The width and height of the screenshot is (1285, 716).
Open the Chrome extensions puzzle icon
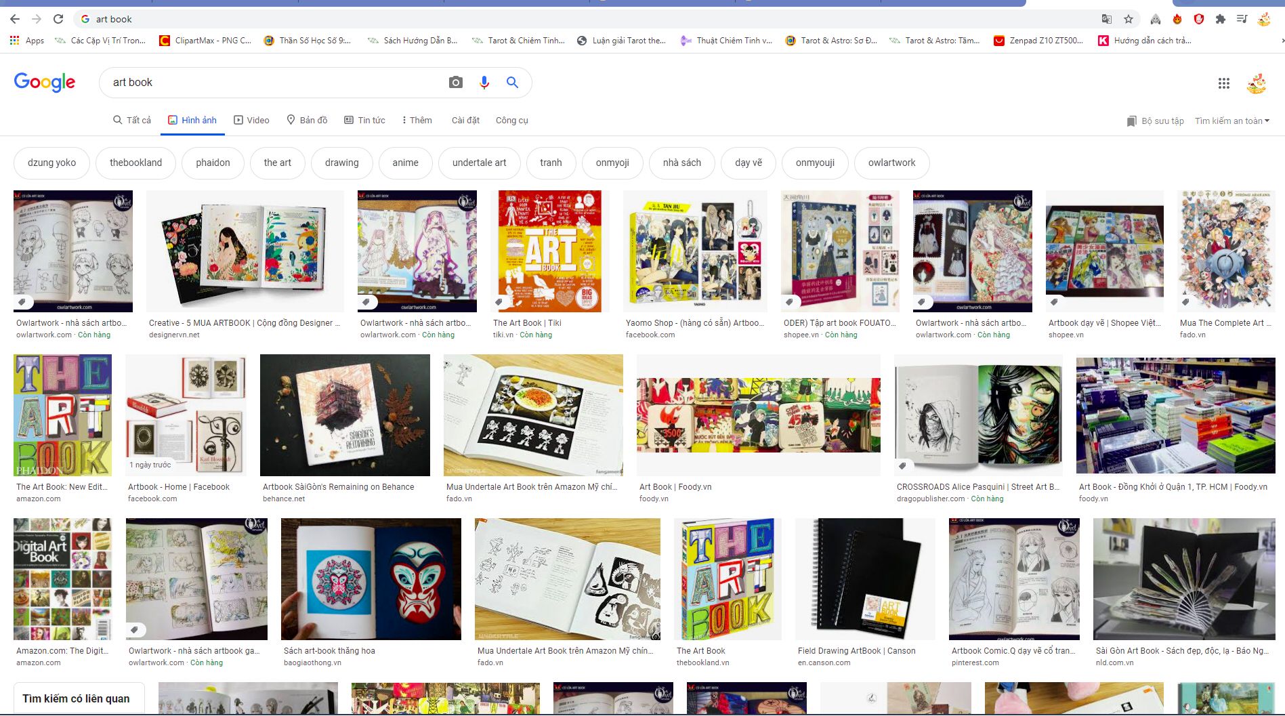tap(1220, 19)
